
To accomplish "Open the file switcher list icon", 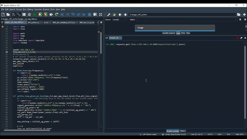I will point(24,15).
